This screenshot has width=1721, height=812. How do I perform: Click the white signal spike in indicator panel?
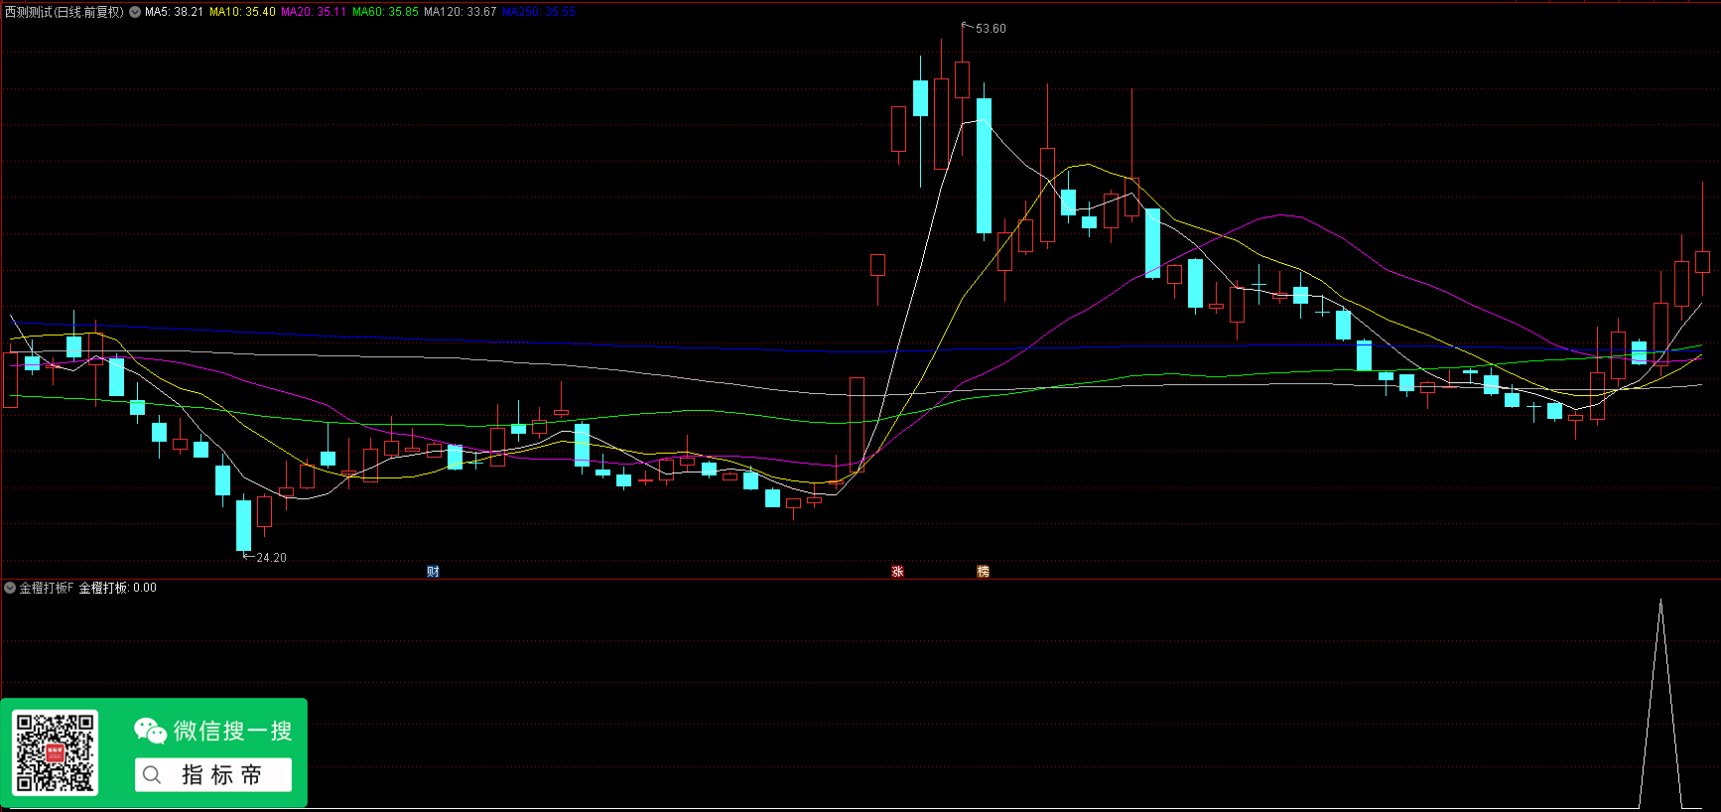(x=1660, y=703)
